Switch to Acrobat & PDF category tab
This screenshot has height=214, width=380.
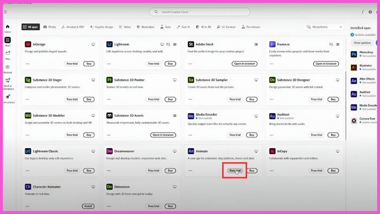(73, 27)
